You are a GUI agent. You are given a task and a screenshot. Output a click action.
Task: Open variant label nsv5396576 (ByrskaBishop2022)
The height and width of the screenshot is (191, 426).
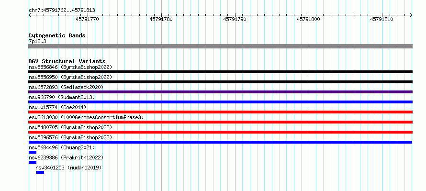coord(70,137)
